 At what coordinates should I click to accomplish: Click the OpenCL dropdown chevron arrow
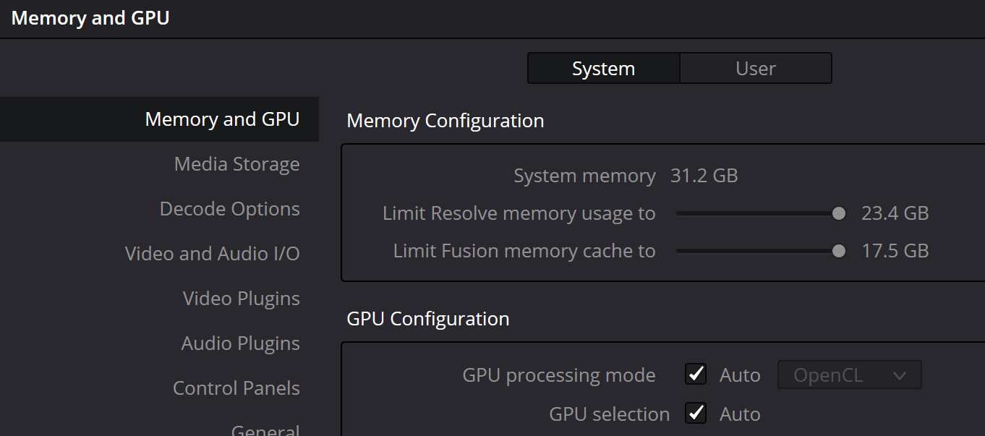pos(899,375)
